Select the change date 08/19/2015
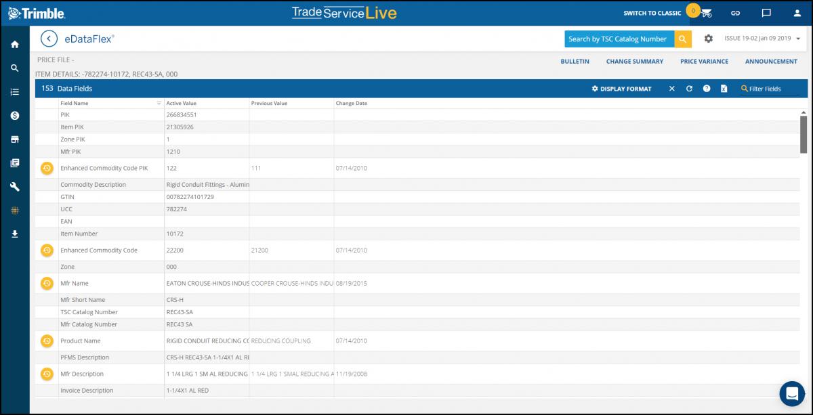813x415 pixels. coord(351,283)
